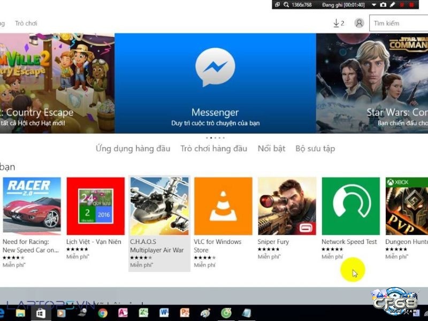Open the Sniper Fury game tile
This screenshot has height=321, width=428.
tap(287, 218)
